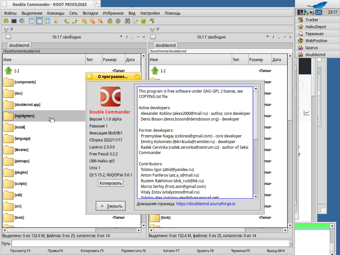Click right panel '>' button
This screenshot has width=340, height=255.
point(290,37)
